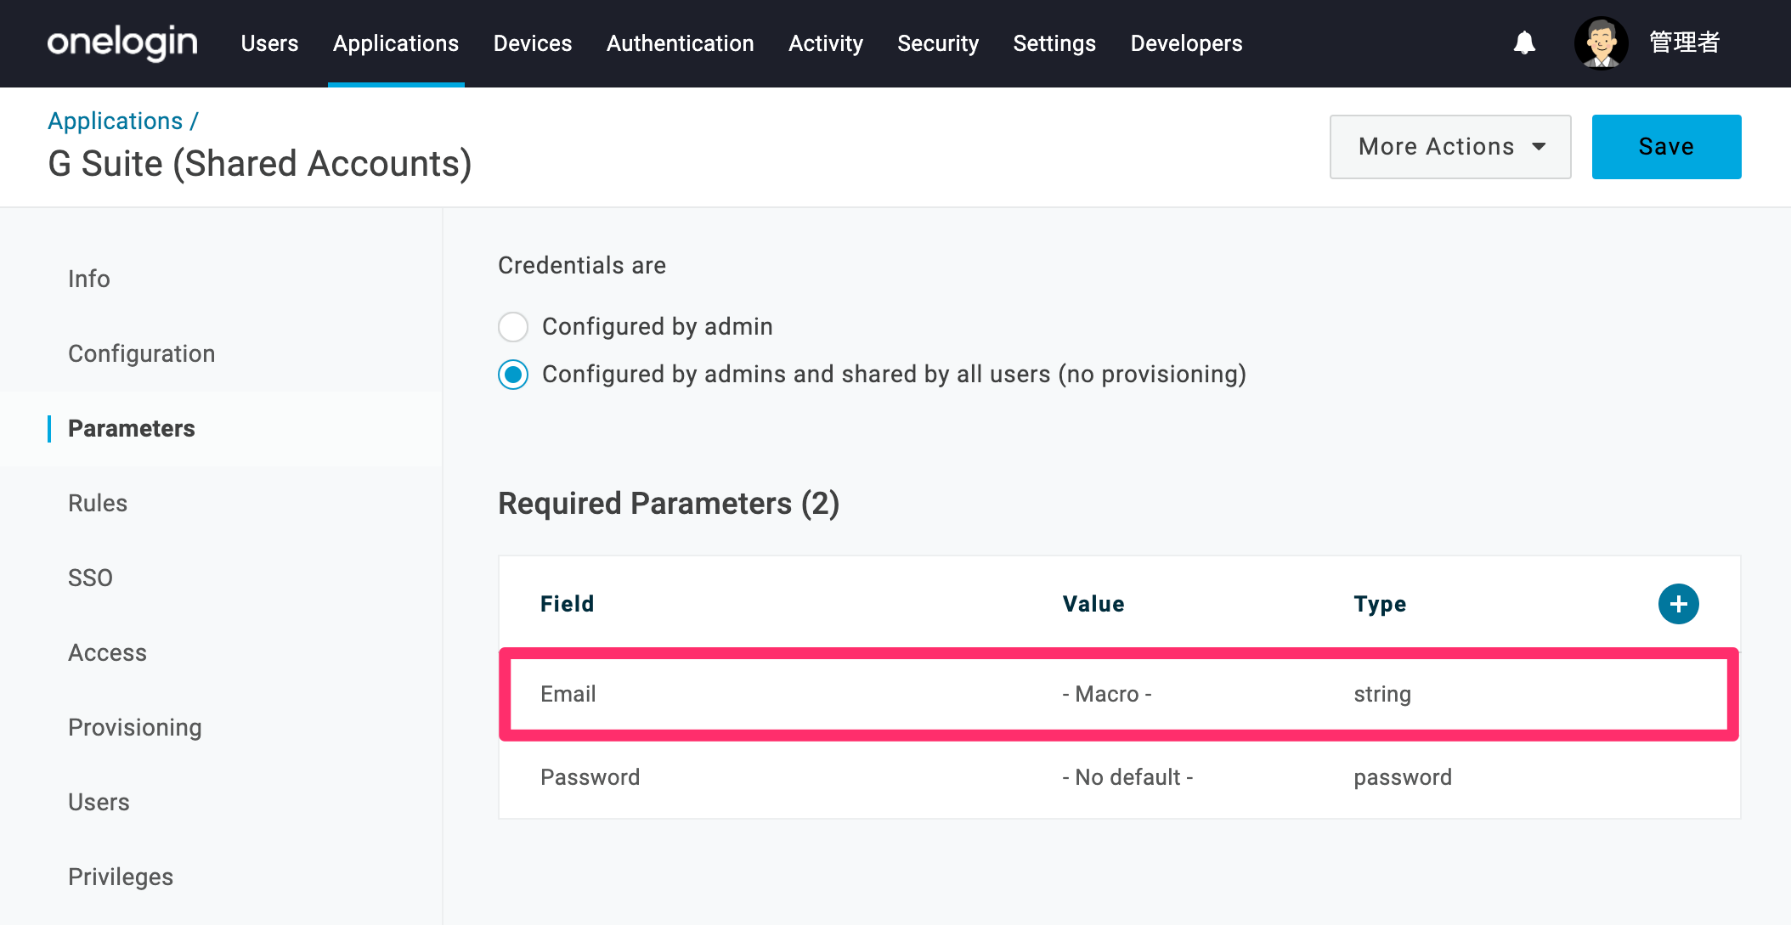
Task: Open the Devices menu
Action: click(533, 43)
